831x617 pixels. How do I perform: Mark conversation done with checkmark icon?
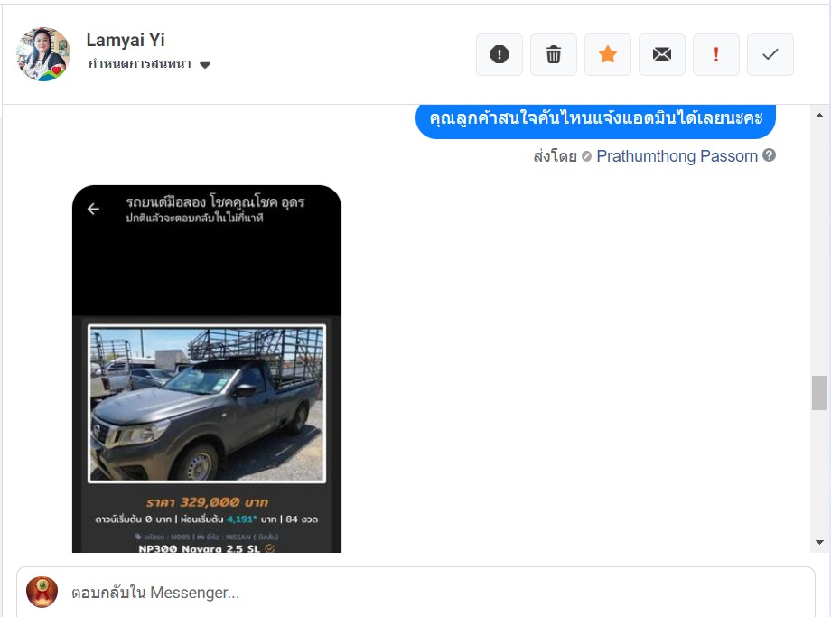pyautogui.click(x=770, y=54)
